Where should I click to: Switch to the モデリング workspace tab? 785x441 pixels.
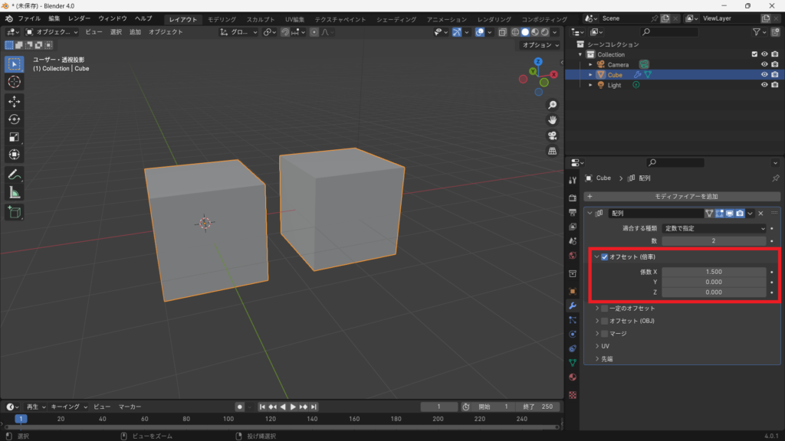pos(222,19)
